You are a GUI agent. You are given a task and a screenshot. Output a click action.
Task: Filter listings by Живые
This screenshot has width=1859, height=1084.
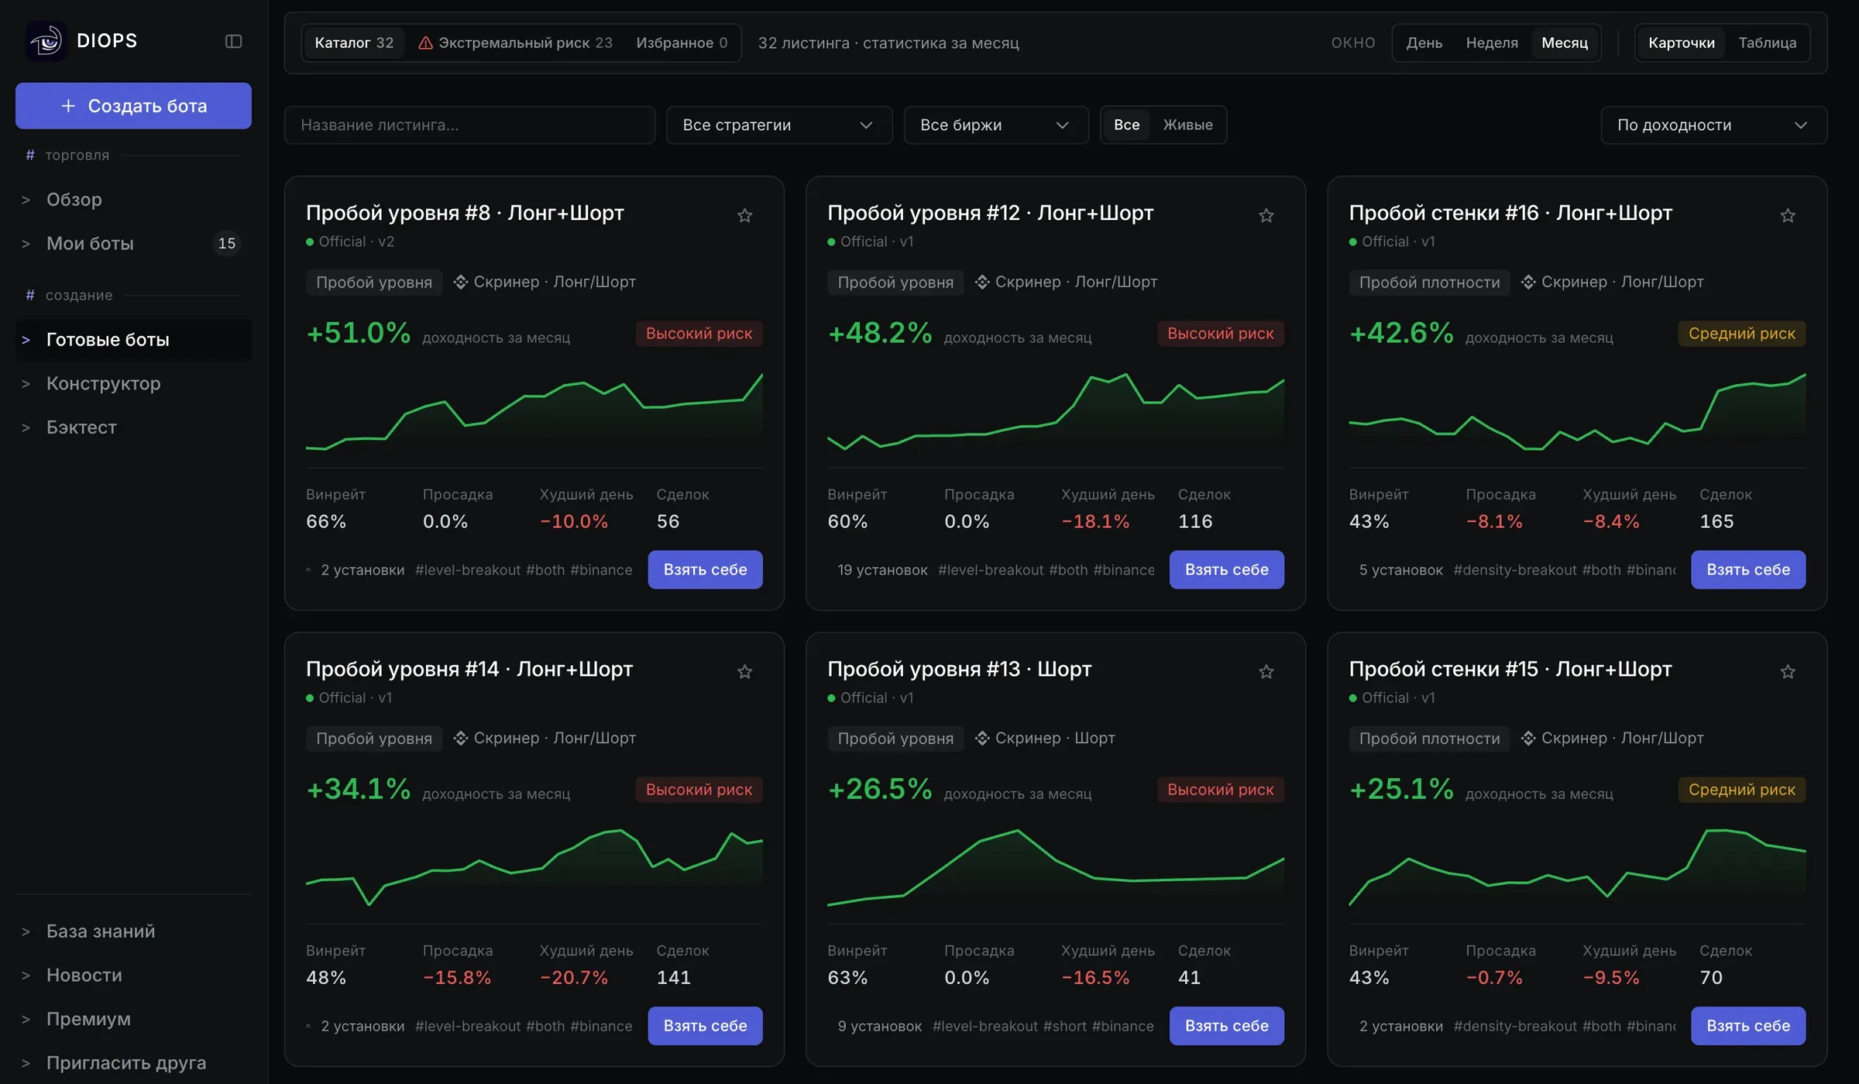click(1187, 125)
